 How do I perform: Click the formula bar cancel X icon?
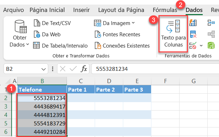63,69
